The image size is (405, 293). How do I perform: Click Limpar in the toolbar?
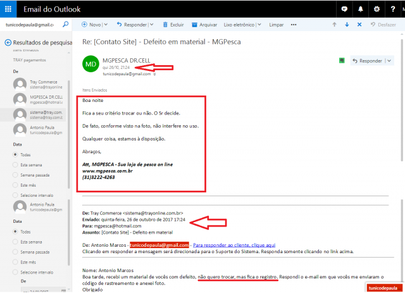click(276, 25)
